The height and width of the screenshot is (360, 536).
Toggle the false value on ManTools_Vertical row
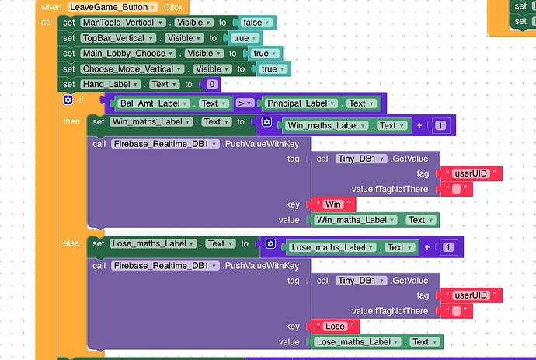click(x=252, y=23)
